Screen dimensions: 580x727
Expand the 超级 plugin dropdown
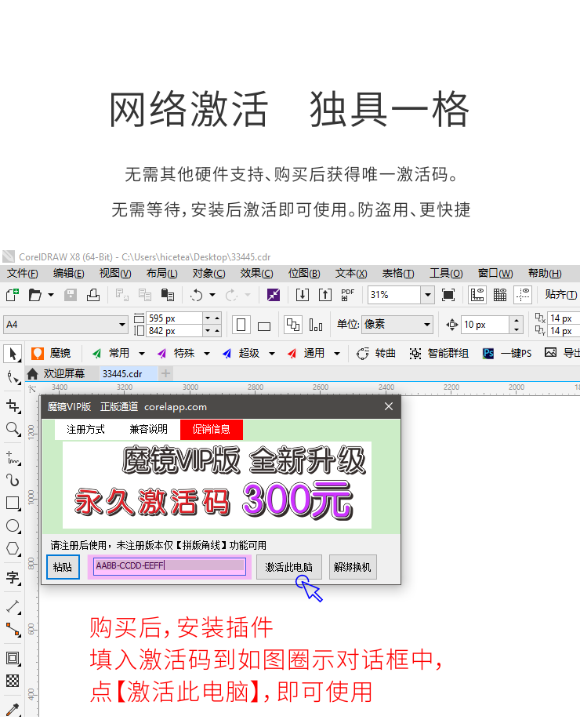tap(272, 354)
